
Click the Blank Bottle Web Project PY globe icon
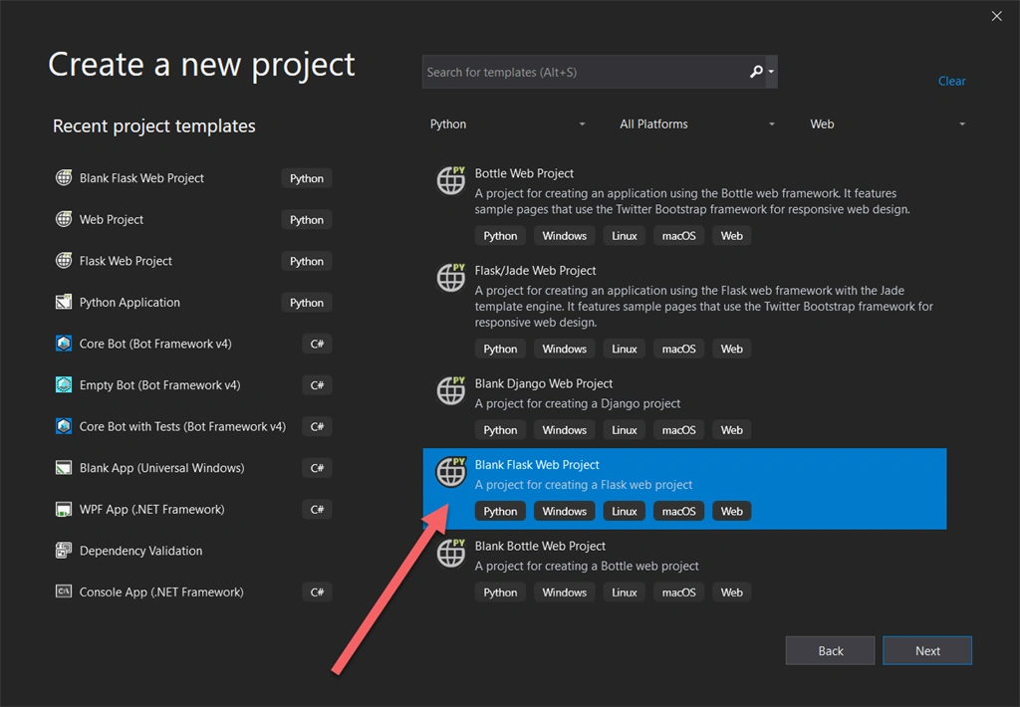(x=451, y=553)
